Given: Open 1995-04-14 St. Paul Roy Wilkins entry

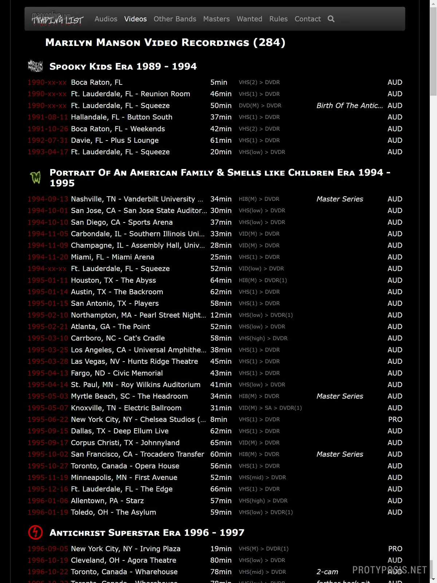Looking at the screenshot, I should pyautogui.click(x=215, y=385).
